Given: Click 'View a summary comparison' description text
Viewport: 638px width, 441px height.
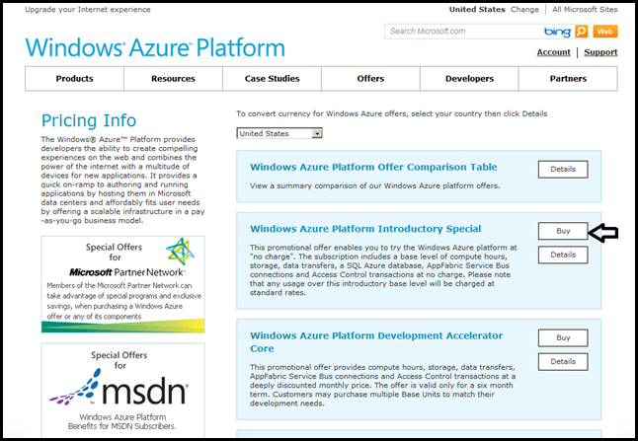Looking at the screenshot, I should [x=374, y=185].
